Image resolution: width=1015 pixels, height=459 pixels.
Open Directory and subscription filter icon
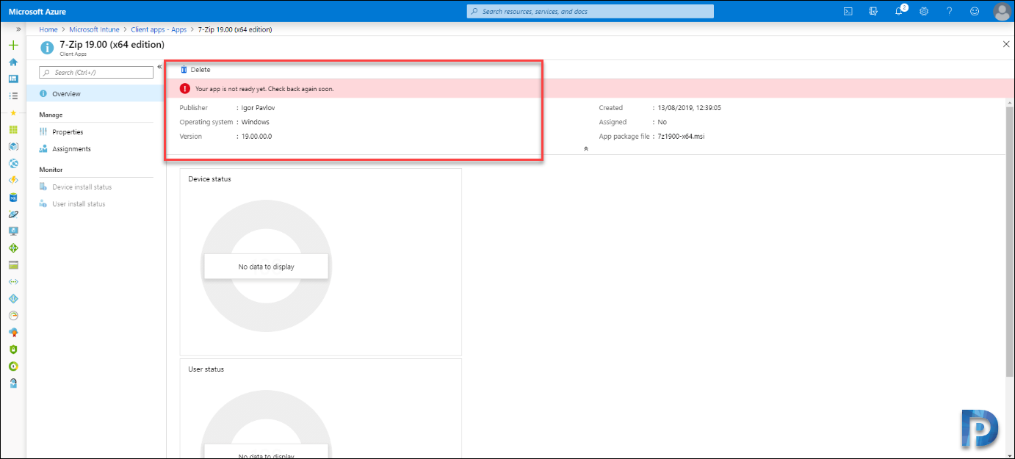click(x=873, y=11)
